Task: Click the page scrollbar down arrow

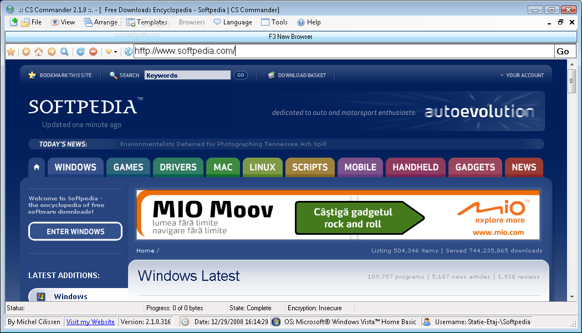Action: 571,297
